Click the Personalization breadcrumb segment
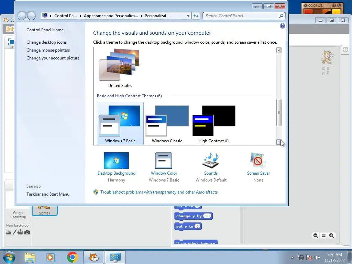The width and height of the screenshot is (352, 264). 157,16
